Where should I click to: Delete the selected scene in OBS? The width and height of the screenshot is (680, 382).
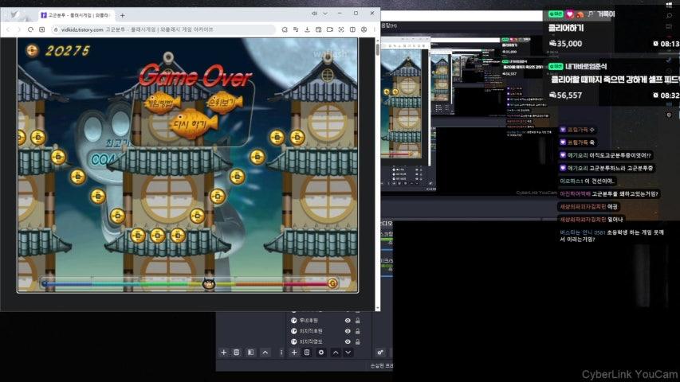click(236, 353)
